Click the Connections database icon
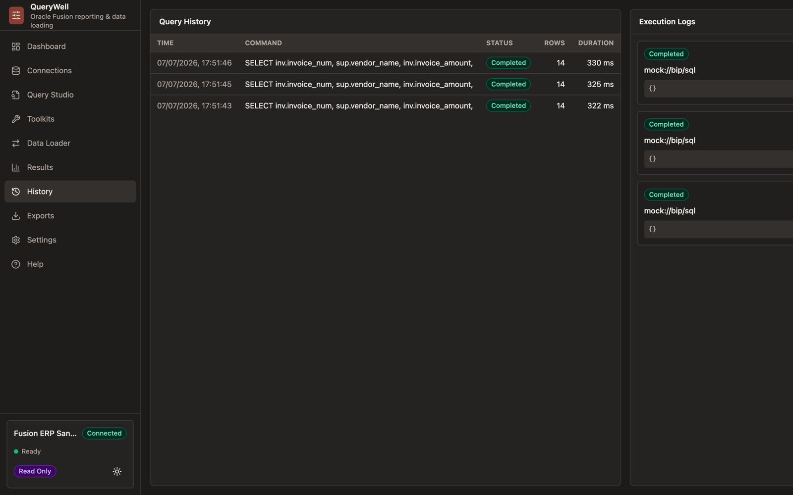This screenshot has height=495, width=793. click(x=16, y=71)
